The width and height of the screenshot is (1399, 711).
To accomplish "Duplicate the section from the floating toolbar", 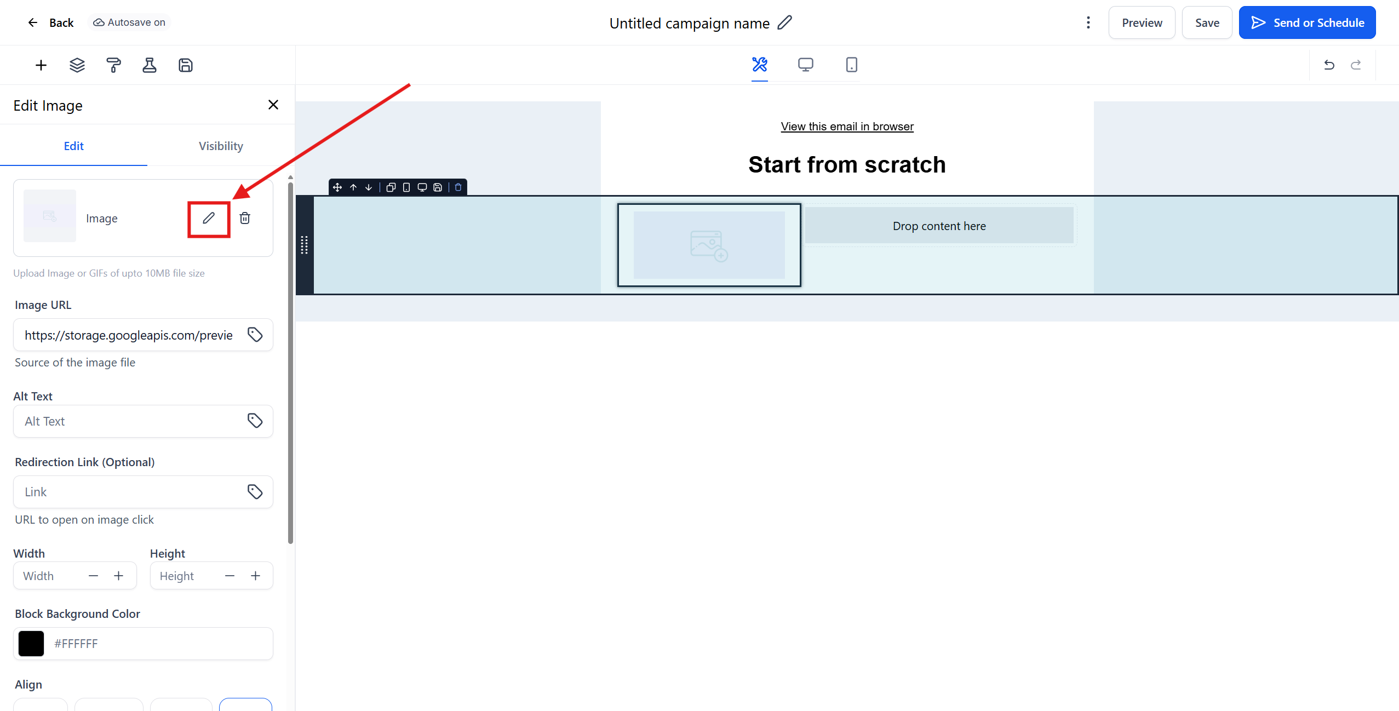I will click(x=391, y=187).
